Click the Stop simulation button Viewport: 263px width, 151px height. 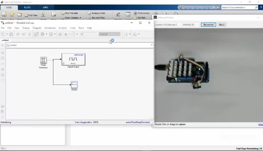(x=66, y=34)
